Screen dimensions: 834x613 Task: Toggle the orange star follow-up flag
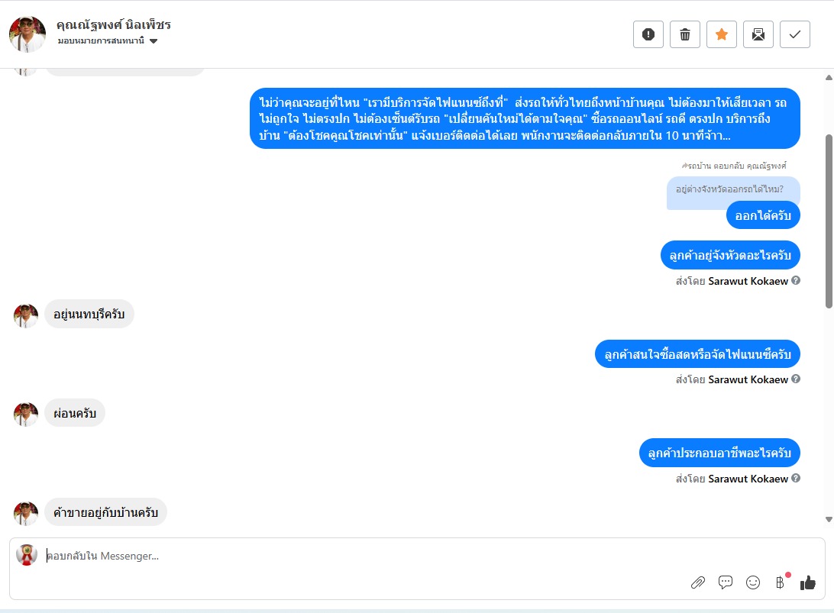tap(722, 34)
